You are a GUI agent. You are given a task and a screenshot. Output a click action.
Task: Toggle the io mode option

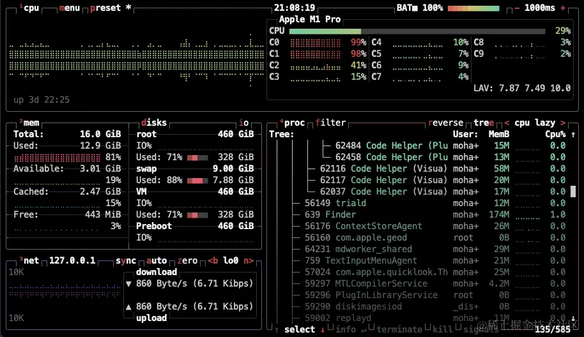pos(244,123)
